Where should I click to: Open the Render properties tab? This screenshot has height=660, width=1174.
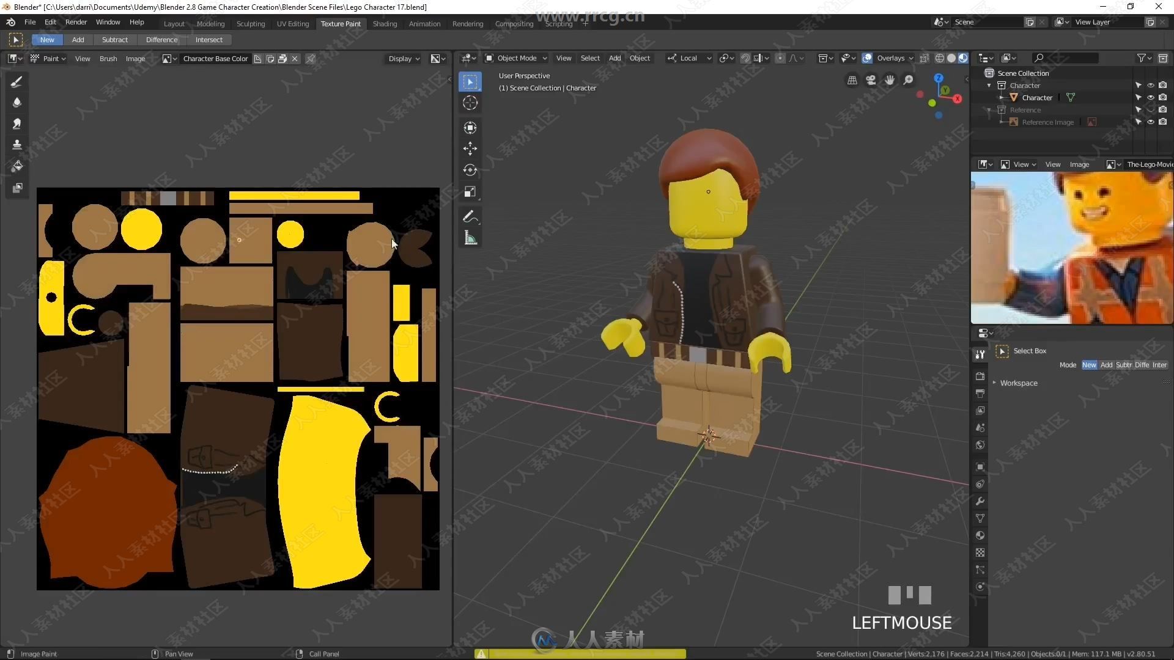click(980, 376)
